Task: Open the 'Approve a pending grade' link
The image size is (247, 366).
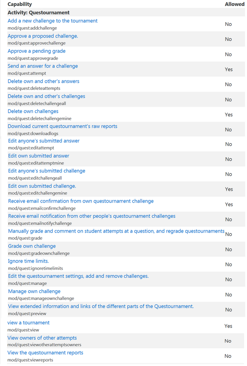Action: (x=36, y=51)
